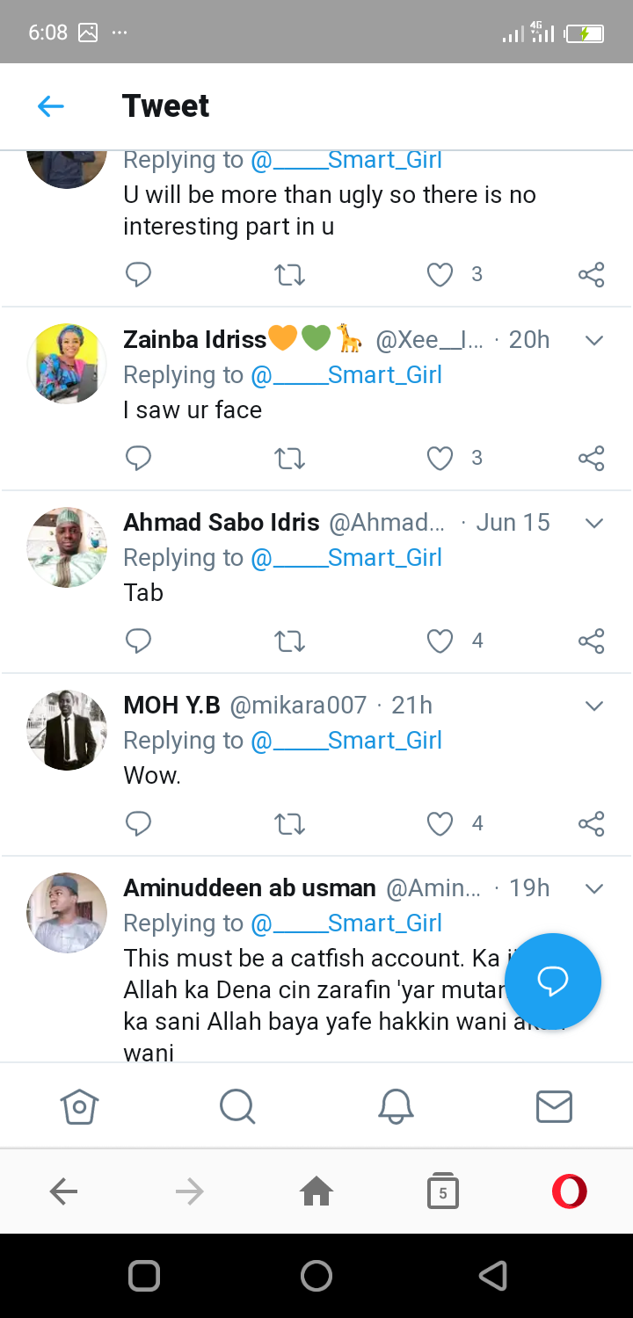The image size is (633, 1318).
Task: Retweet Ahmad Sabo Idris's reply
Action: (x=289, y=641)
